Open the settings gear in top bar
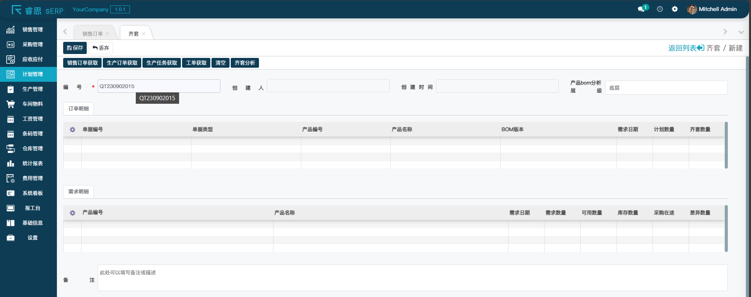751x297 pixels. point(674,9)
